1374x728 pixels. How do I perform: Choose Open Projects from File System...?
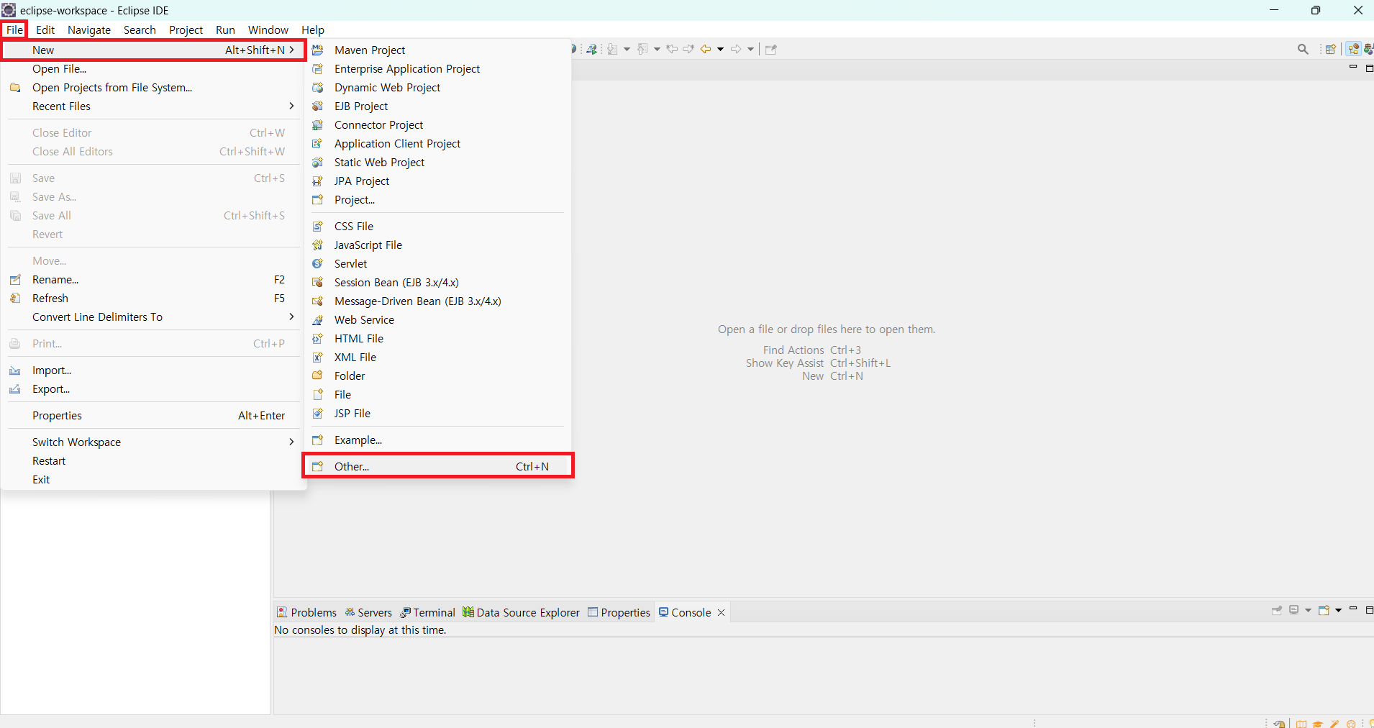[x=153, y=87]
